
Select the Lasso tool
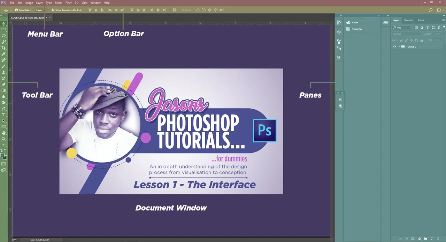4,36
